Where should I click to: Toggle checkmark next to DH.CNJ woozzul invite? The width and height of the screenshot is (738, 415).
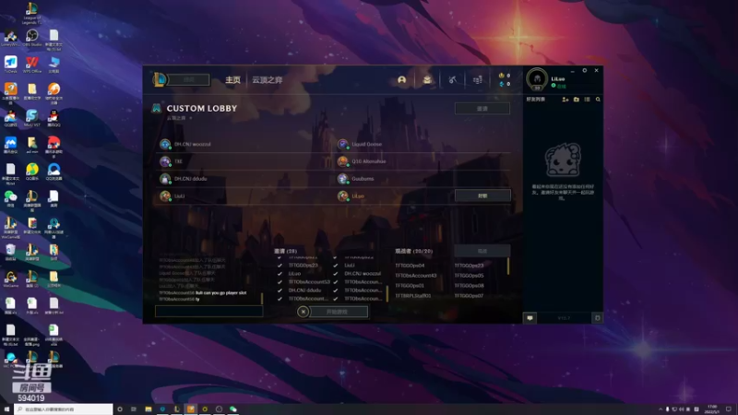335,274
